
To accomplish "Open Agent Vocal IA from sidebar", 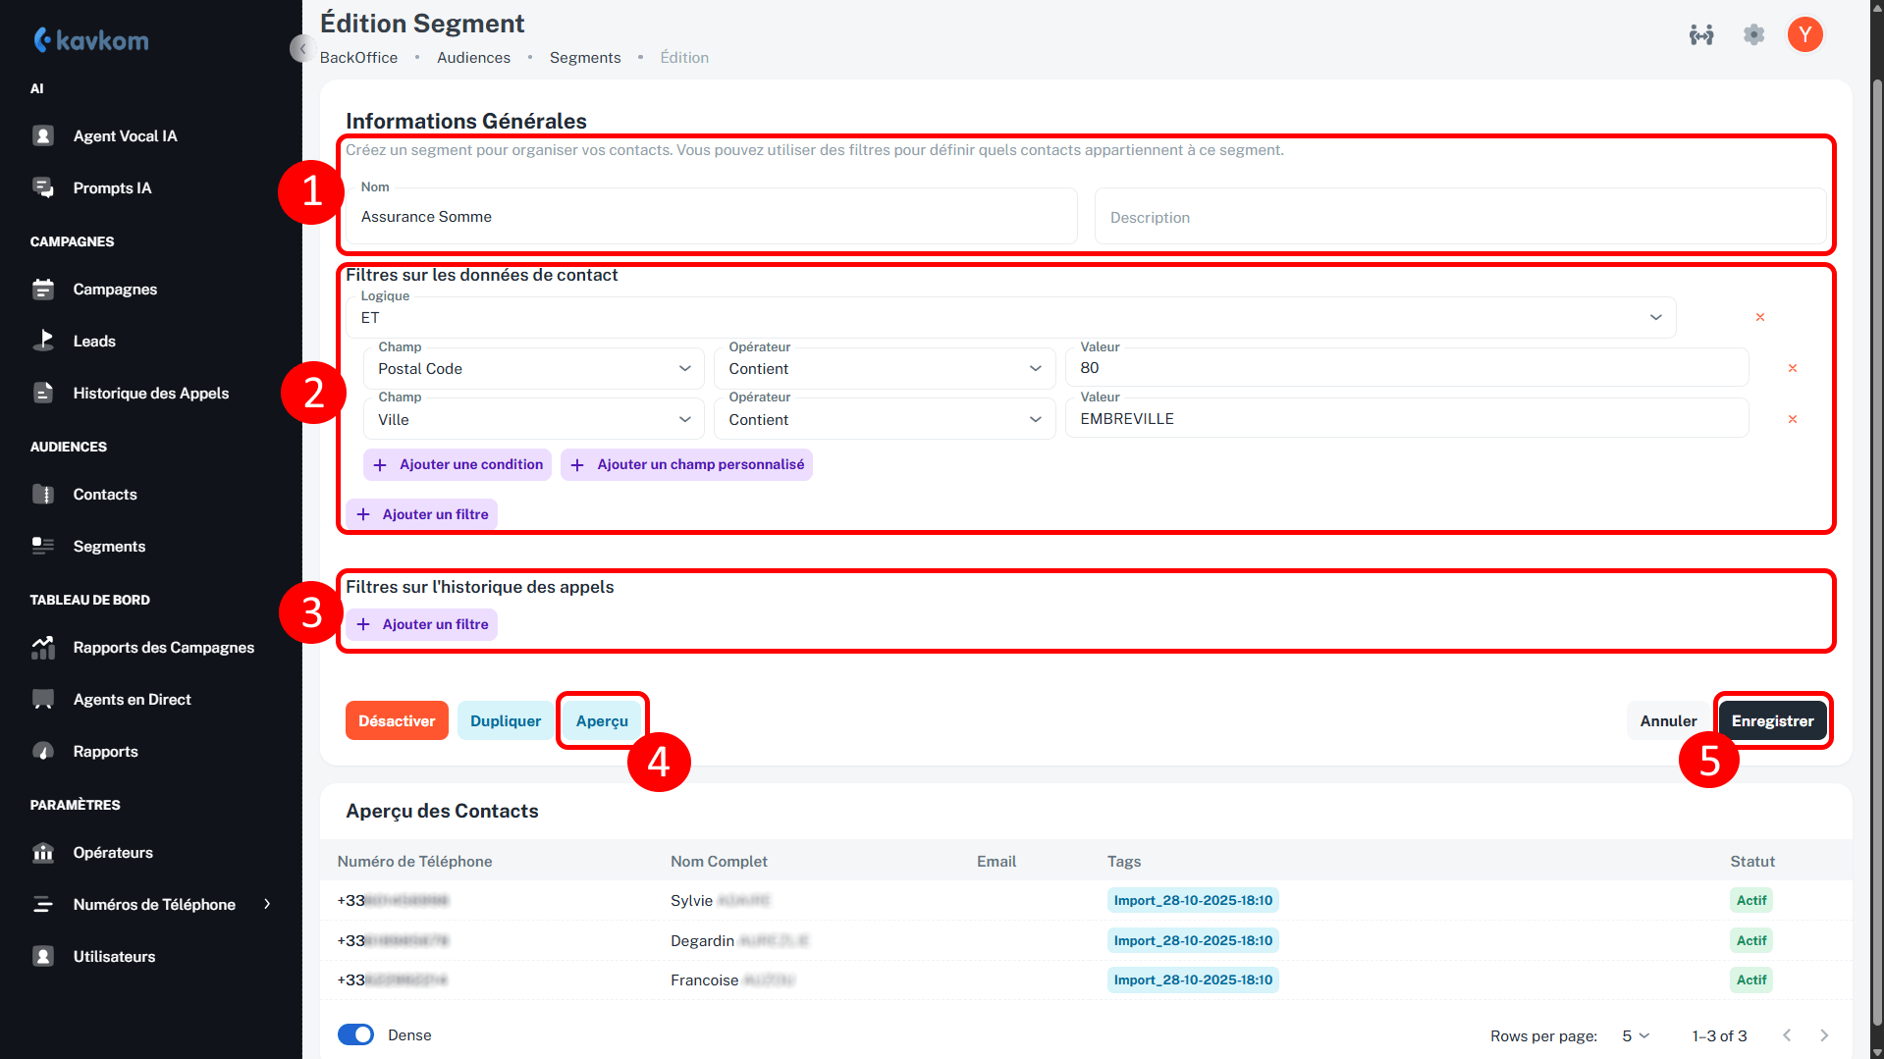I will click(x=125, y=136).
